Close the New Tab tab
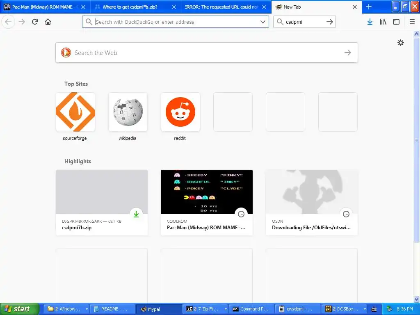The width and height of the screenshot is (420, 315). (x=355, y=7)
